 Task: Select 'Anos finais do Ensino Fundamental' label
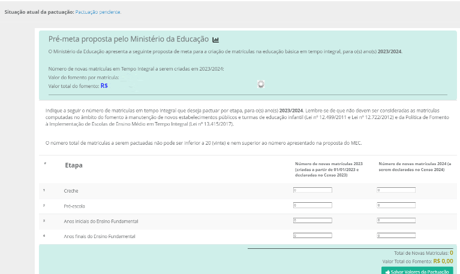[x=100, y=236]
